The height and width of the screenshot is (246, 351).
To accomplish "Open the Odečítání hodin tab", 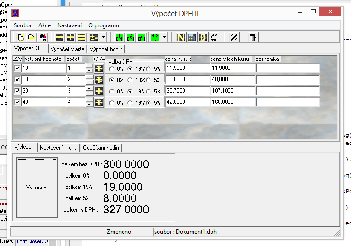I will click(101, 148).
